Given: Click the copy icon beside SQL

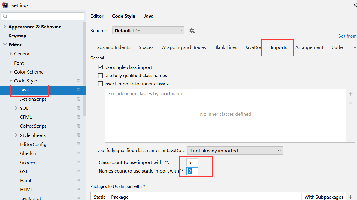Looking at the screenshot, I should (x=78, y=108).
